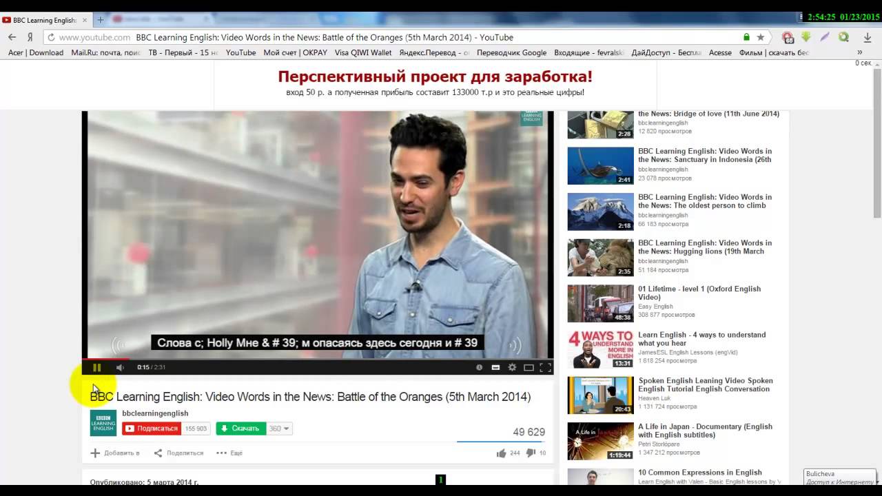This screenshot has height=496, width=882.
Task: Enter fullscreen mode in the video player
Action: 545,367
